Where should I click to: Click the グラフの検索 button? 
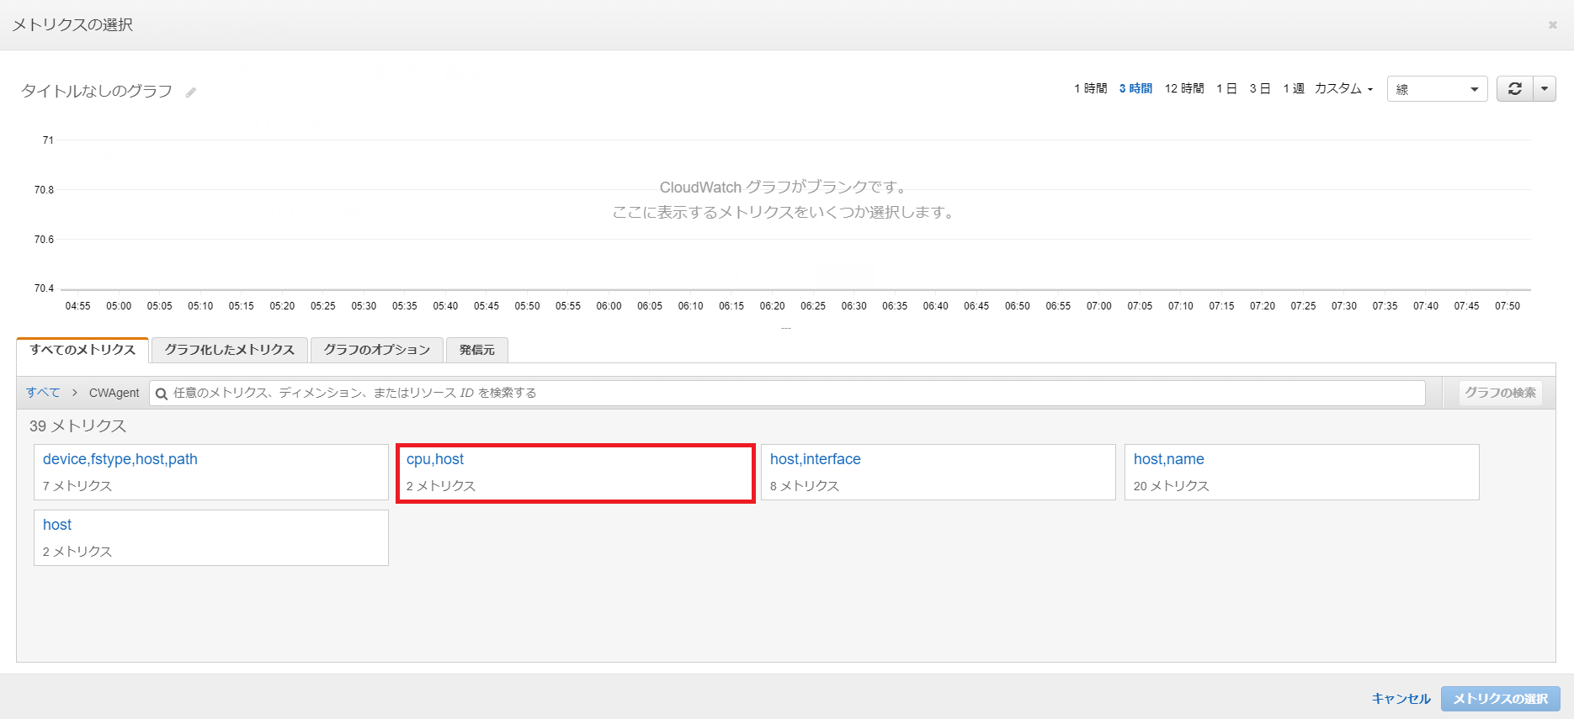[x=1500, y=393]
